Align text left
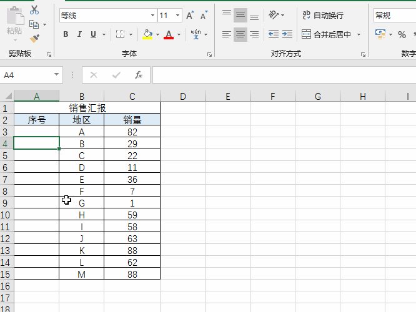 pyautogui.click(x=227, y=34)
